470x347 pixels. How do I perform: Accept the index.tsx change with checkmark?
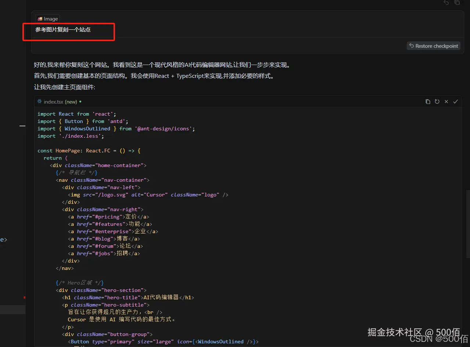(x=455, y=102)
